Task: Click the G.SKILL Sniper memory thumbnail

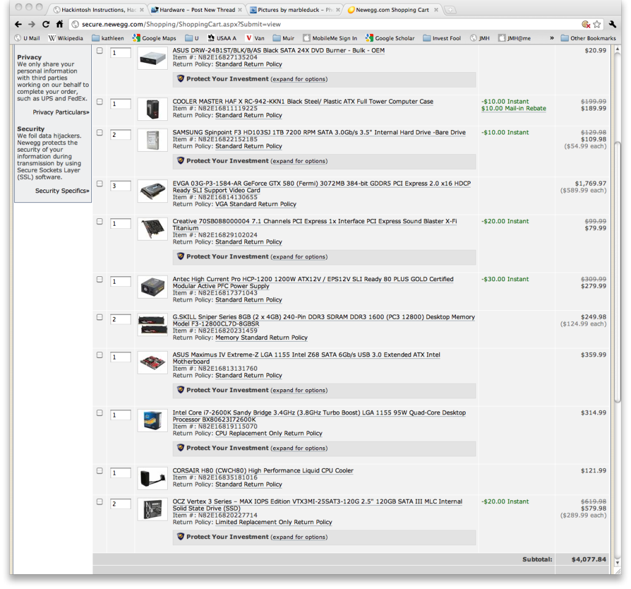Action: (x=152, y=325)
